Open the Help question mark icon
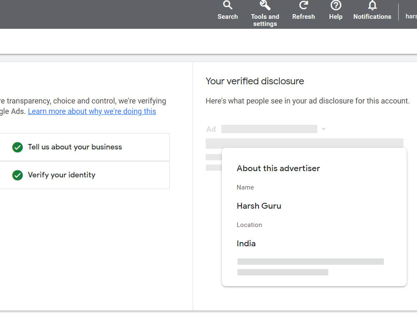This screenshot has width=417, height=313. pyautogui.click(x=336, y=5)
